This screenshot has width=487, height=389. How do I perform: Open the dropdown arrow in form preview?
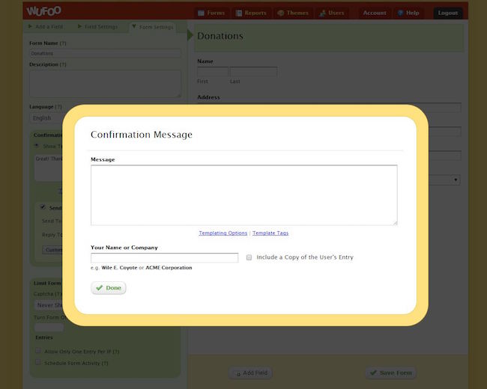click(456, 180)
